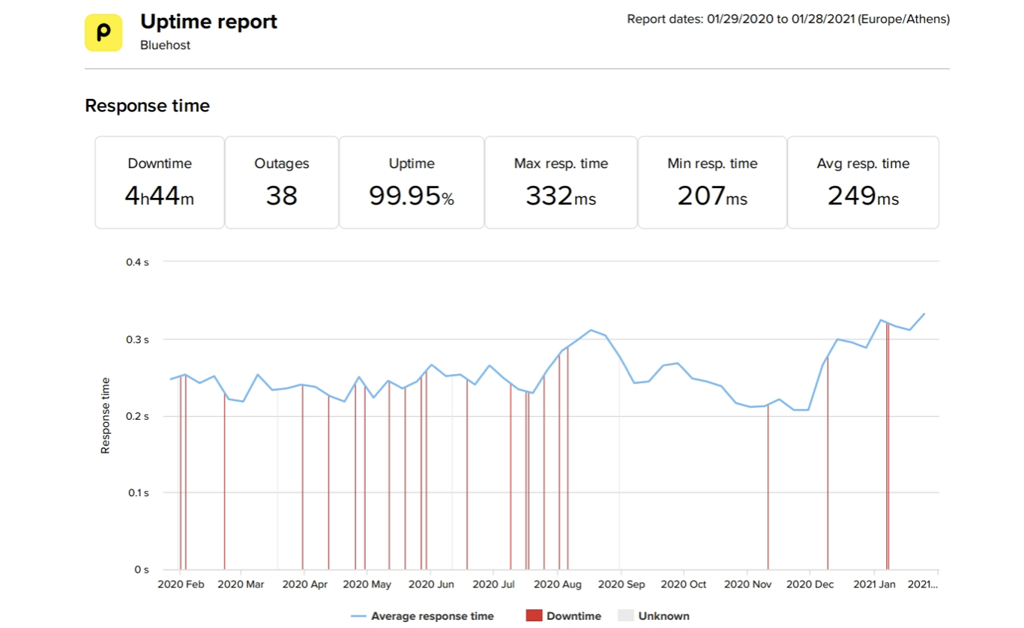Click the Uptime 99.95% stat card

coord(412,182)
